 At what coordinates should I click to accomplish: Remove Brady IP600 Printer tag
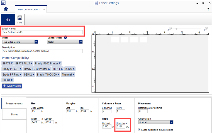click(60, 64)
